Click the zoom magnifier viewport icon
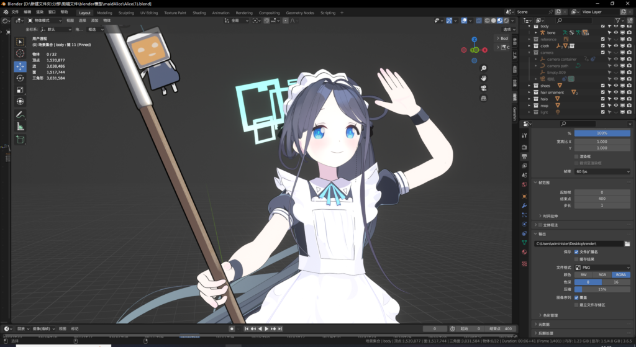 click(483, 68)
